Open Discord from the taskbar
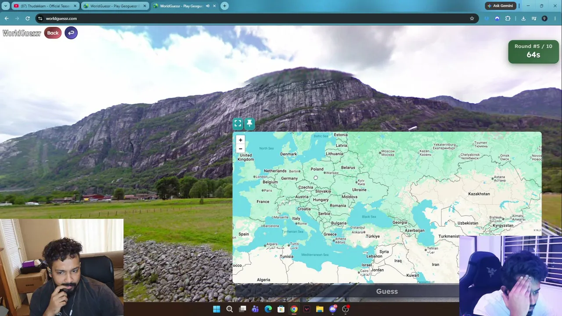The width and height of the screenshot is (562, 316). (x=333, y=309)
